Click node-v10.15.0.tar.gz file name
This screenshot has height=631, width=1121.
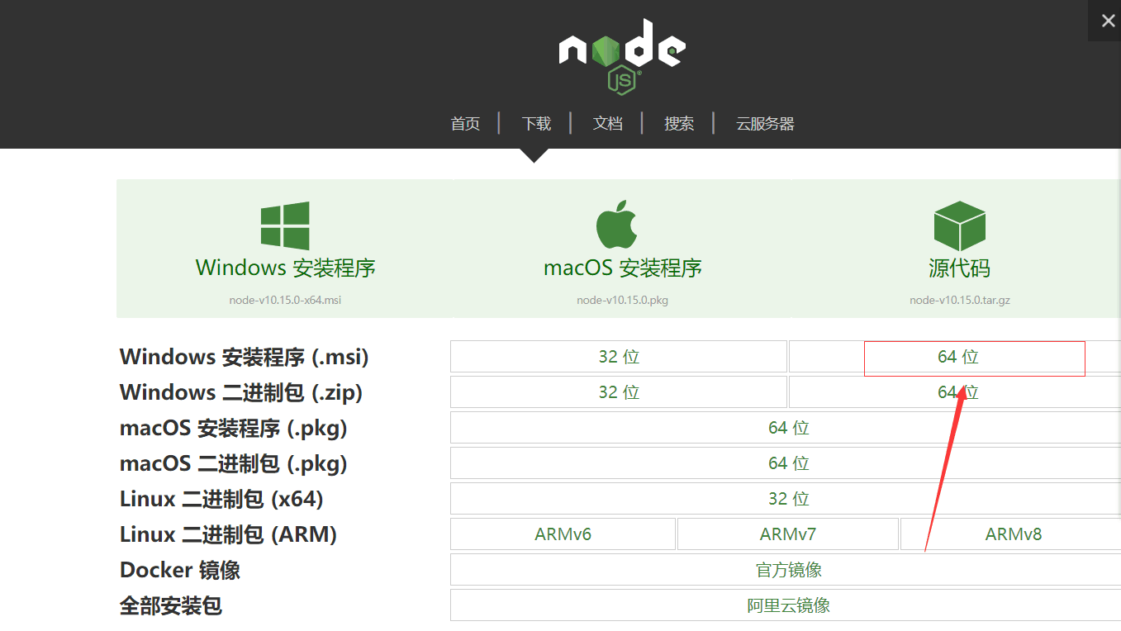point(959,301)
